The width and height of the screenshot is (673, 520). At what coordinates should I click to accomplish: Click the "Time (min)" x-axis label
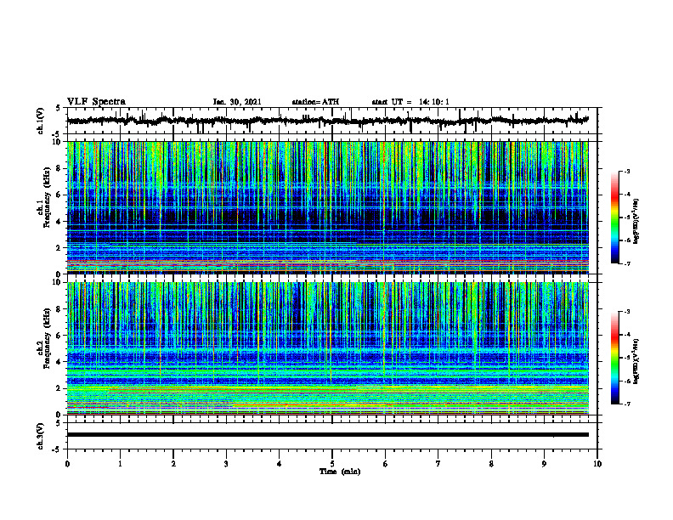click(x=340, y=472)
